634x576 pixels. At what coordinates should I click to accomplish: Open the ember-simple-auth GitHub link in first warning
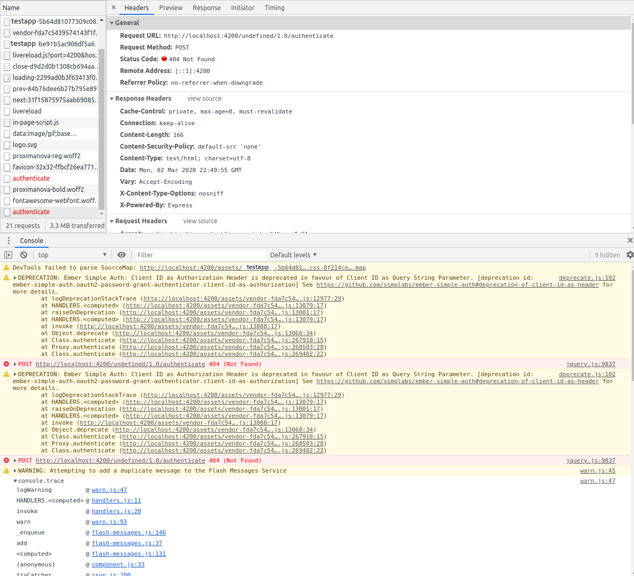(x=458, y=285)
